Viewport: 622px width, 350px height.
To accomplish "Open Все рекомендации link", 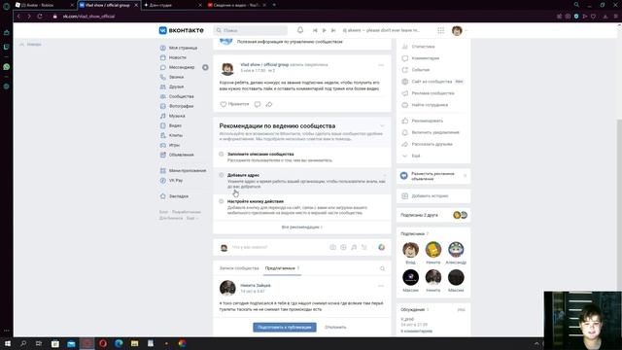I will (302, 227).
